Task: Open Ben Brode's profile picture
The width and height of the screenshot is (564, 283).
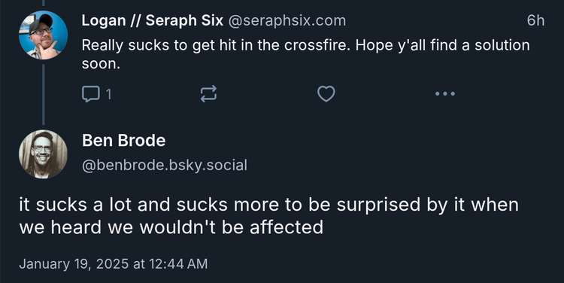Action: pos(43,154)
